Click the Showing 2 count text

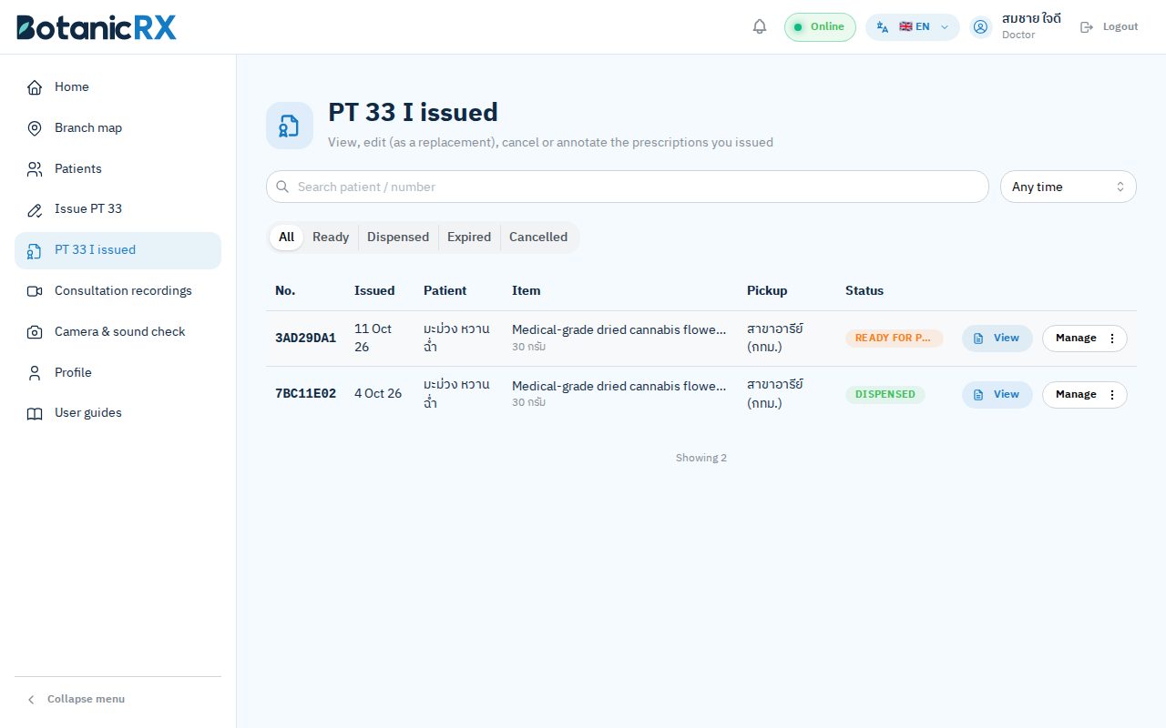pyautogui.click(x=701, y=459)
